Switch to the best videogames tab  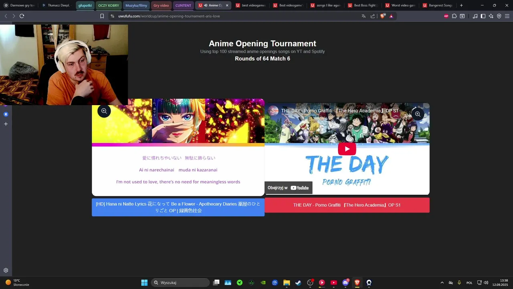coord(250,5)
